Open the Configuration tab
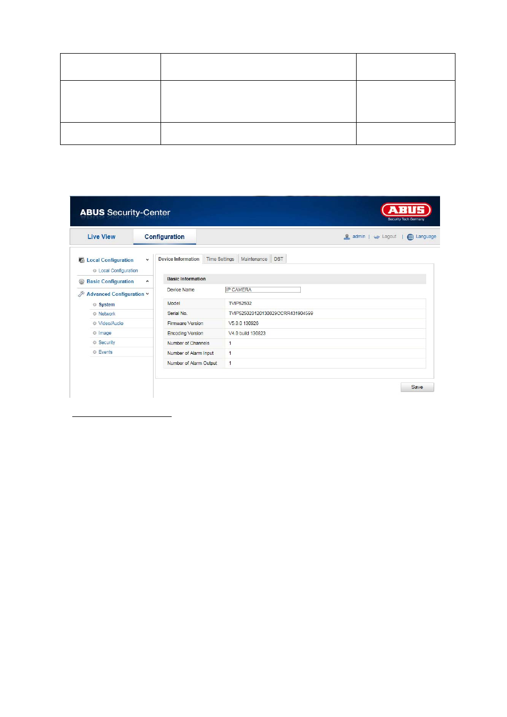Screen dimensions: 507x717 pos(165,237)
